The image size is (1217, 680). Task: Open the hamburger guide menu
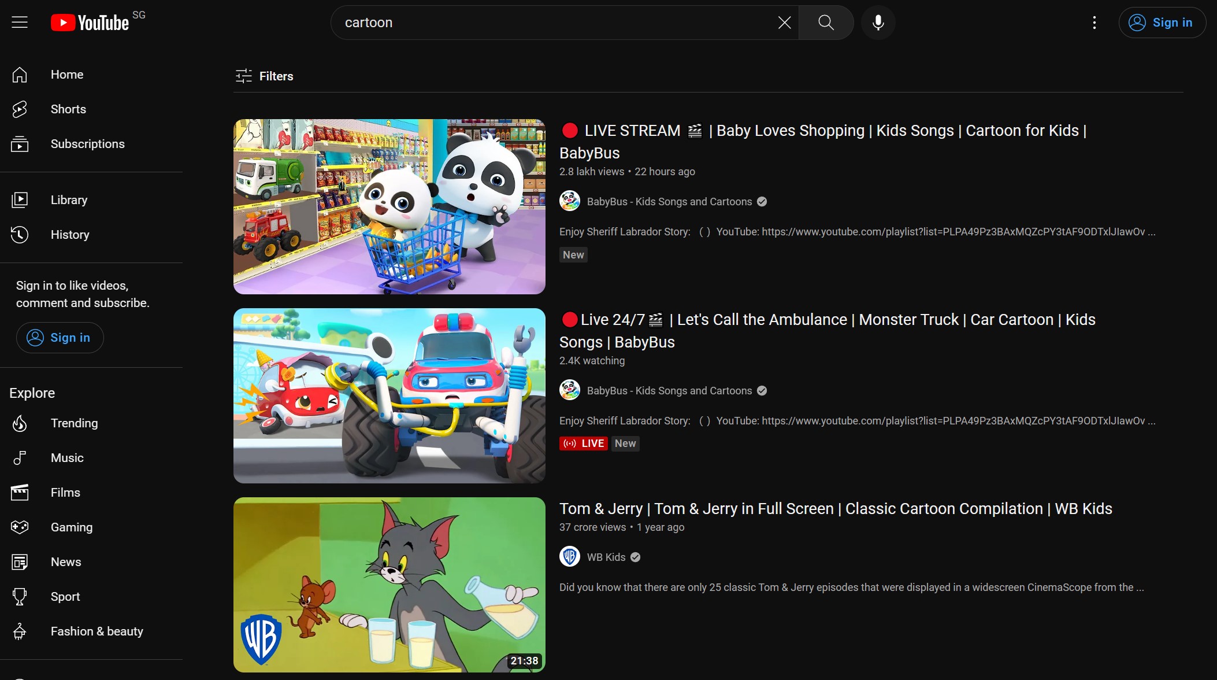tap(20, 23)
